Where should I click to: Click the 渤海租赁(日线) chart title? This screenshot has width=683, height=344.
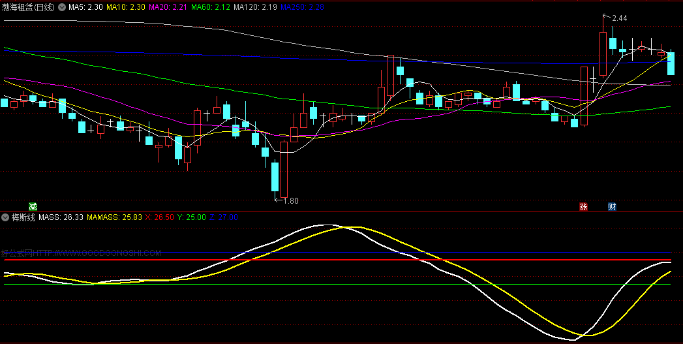pyautogui.click(x=28, y=7)
